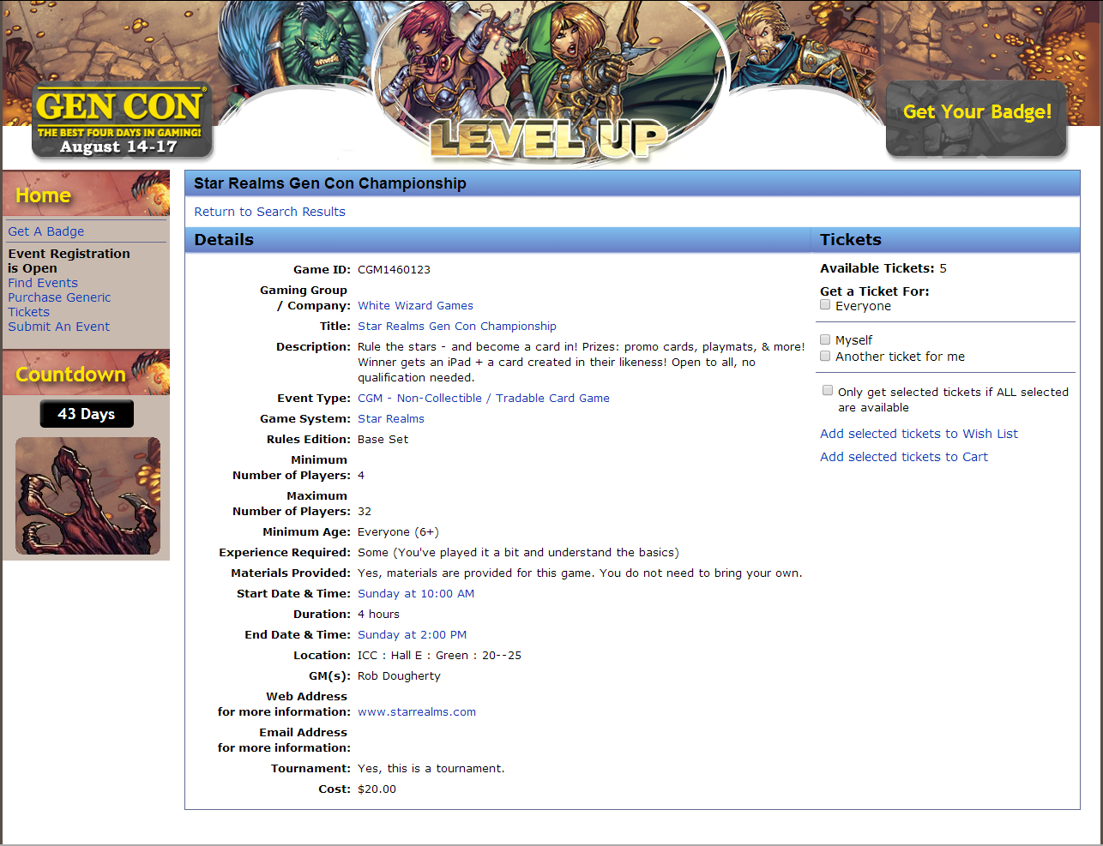Open Star Realms Gen Con Championship title link
Screen dimensions: 1103x846
click(x=457, y=326)
